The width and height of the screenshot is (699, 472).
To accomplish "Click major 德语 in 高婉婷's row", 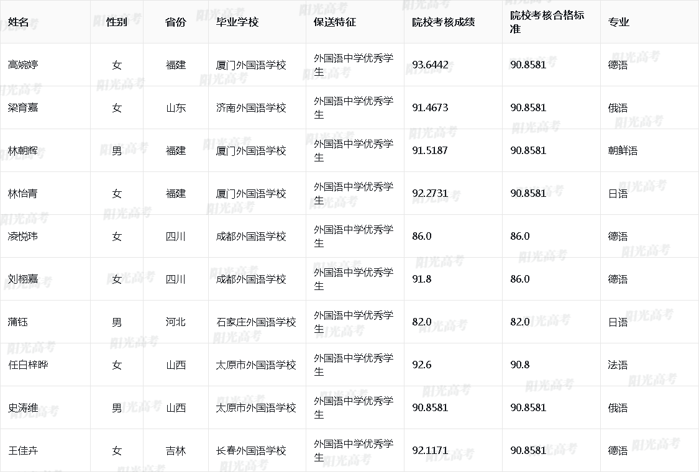I will coord(618,65).
